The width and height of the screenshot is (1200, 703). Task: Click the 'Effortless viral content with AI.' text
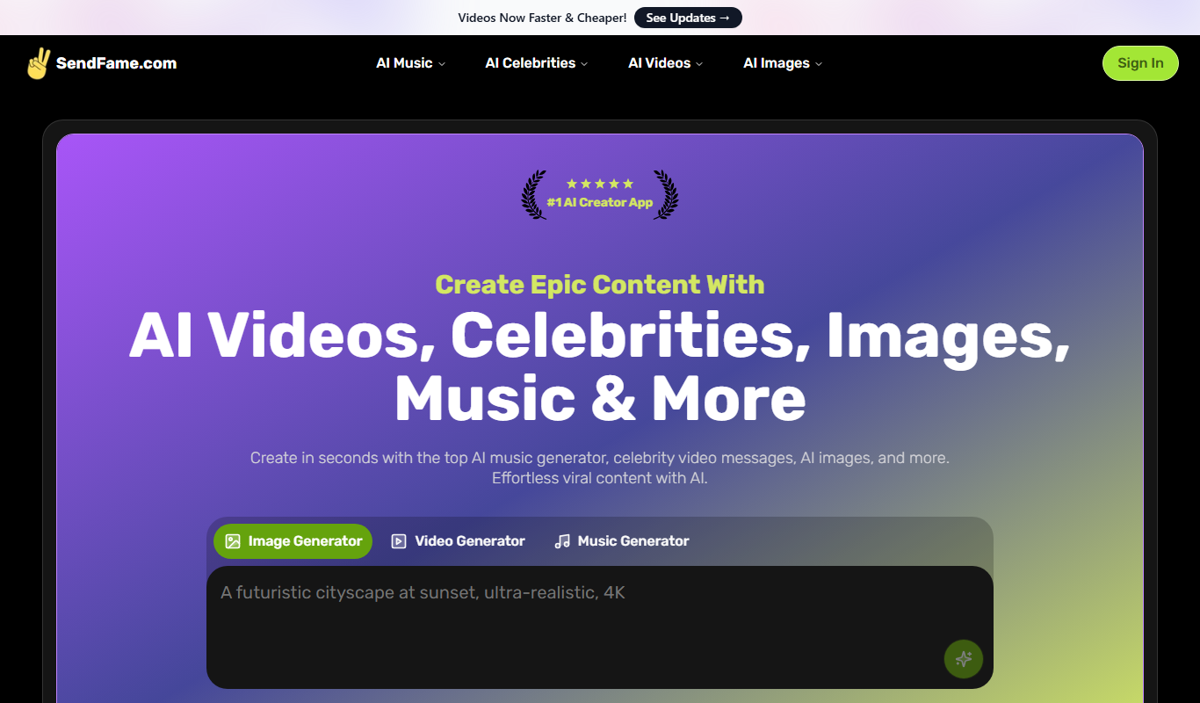click(600, 479)
